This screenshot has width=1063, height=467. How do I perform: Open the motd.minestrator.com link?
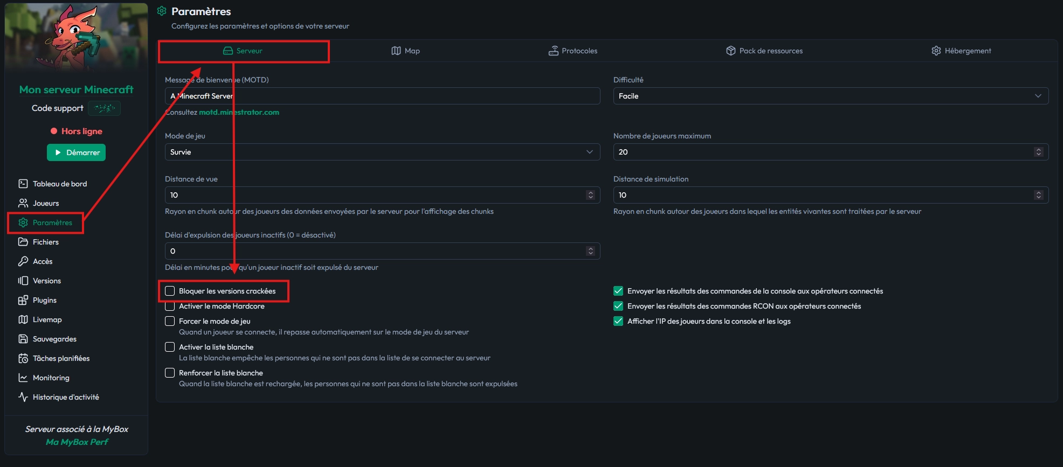coord(239,112)
